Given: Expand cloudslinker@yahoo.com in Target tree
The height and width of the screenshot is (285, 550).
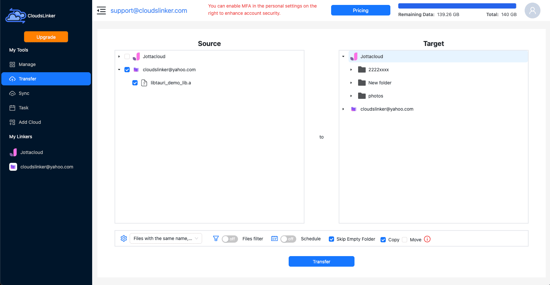Looking at the screenshot, I should (x=343, y=109).
